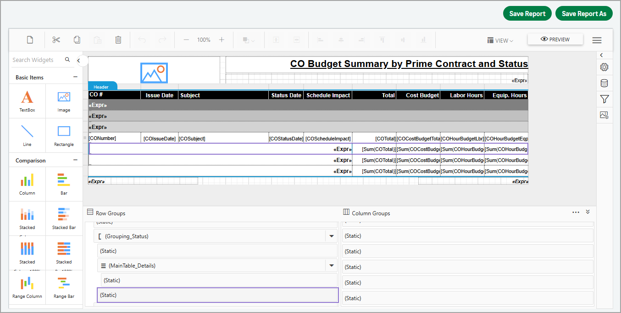Open the Parameters filter funnel icon
The width and height of the screenshot is (621, 313).
click(604, 99)
